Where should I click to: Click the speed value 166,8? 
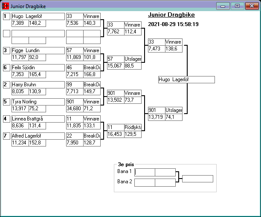tap(92, 74)
